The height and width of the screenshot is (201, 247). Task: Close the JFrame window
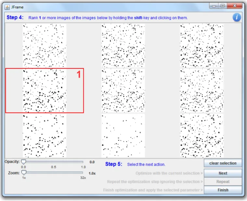pyautogui.click(x=235, y=6)
